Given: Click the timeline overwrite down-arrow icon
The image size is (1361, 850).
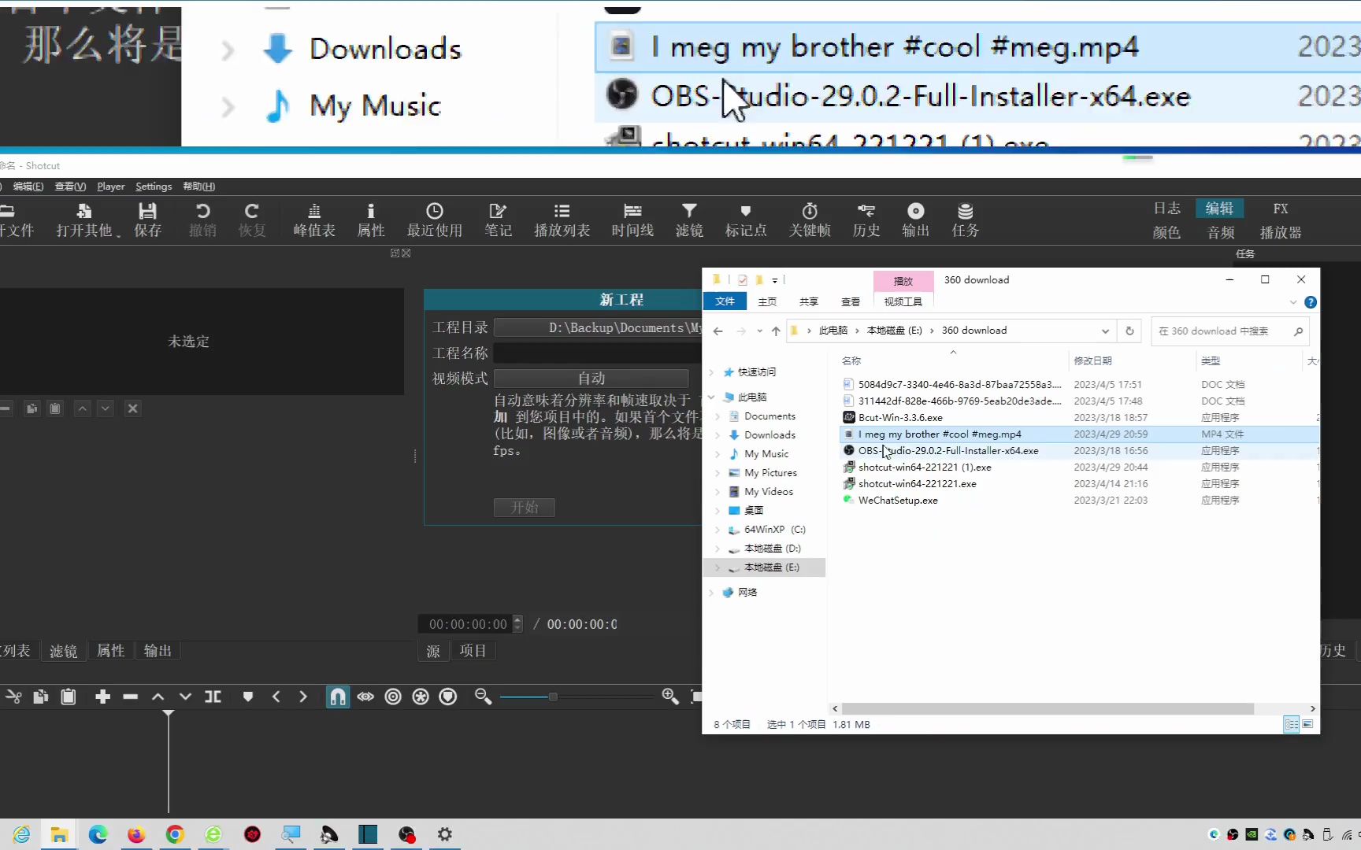Looking at the screenshot, I should click(185, 697).
